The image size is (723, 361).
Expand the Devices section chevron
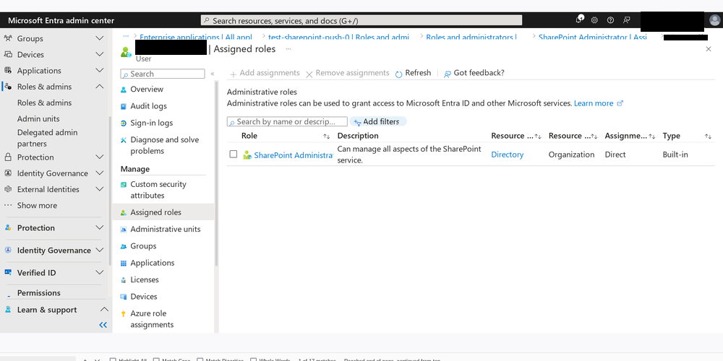[99, 54]
